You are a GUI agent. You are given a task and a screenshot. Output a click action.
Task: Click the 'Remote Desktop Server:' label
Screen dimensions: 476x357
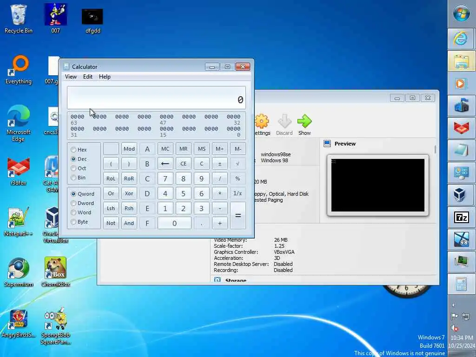tap(241, 264)
